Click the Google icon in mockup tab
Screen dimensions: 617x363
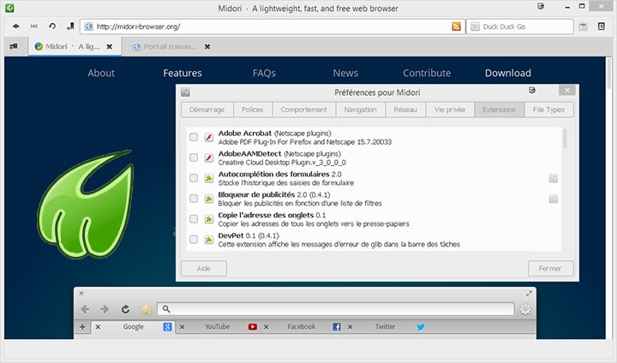tap(167, 327)
